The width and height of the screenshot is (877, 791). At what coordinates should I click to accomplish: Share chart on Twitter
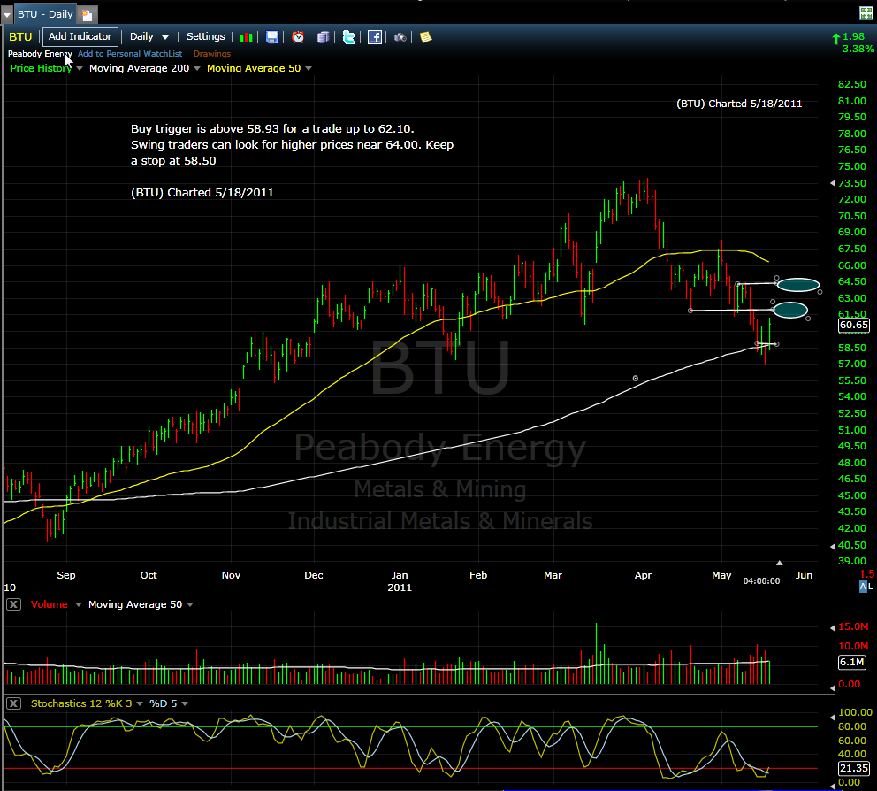click(348, 37)
